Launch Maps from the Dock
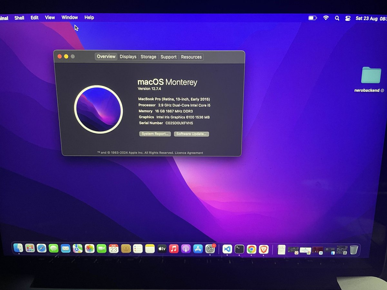Screen dimensions: 387x290 77,248
